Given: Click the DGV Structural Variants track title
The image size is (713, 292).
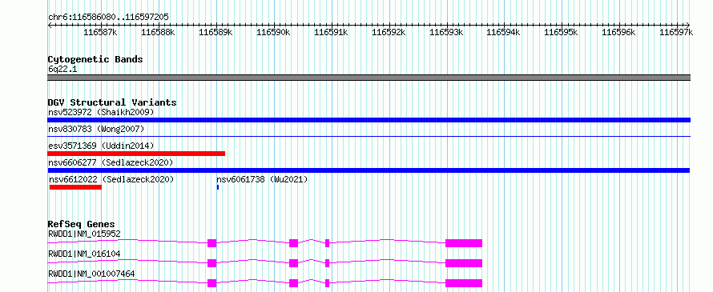Looking at the screenshot, I should click(112, 102).
